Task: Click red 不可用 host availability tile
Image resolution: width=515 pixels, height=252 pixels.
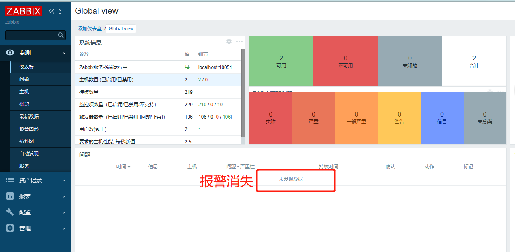Action: pos(345,61)
